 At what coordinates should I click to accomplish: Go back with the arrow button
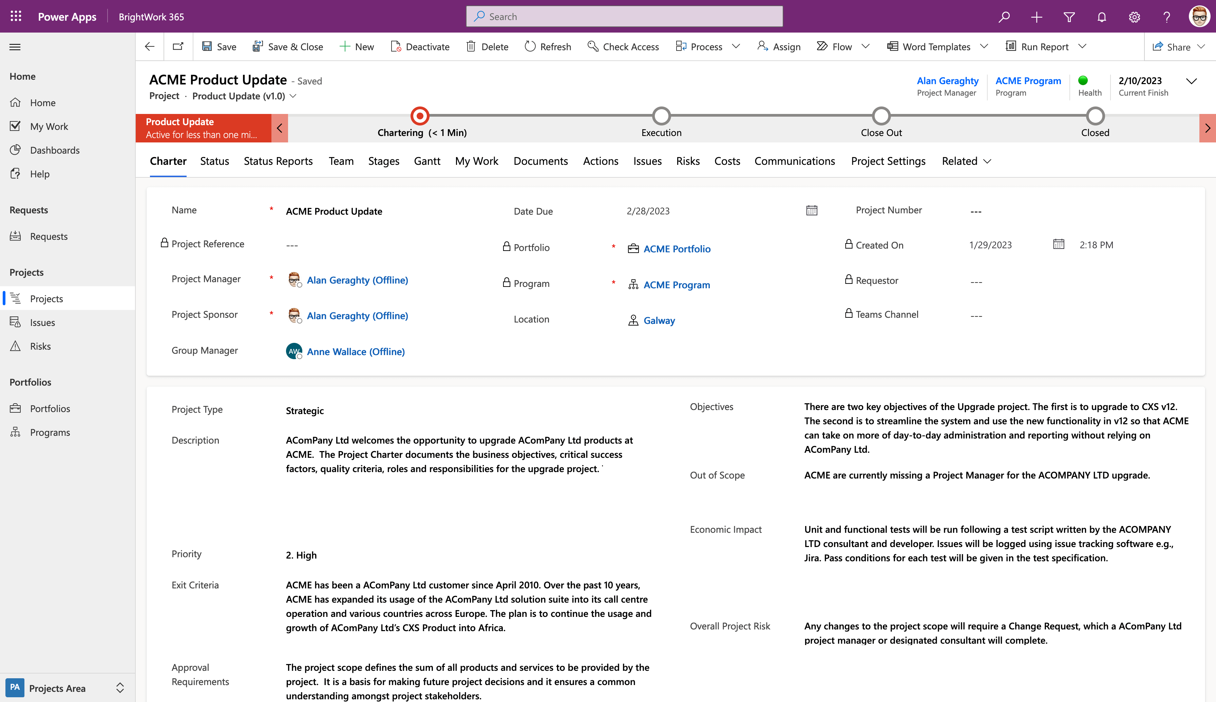(150, 47)
